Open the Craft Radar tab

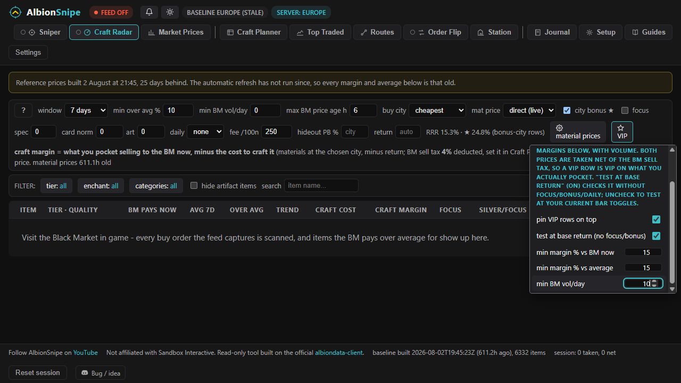tap(104, 32)
